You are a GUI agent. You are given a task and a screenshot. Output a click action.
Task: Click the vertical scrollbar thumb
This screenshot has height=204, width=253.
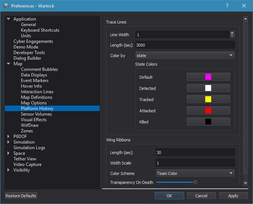pos(246,98)
